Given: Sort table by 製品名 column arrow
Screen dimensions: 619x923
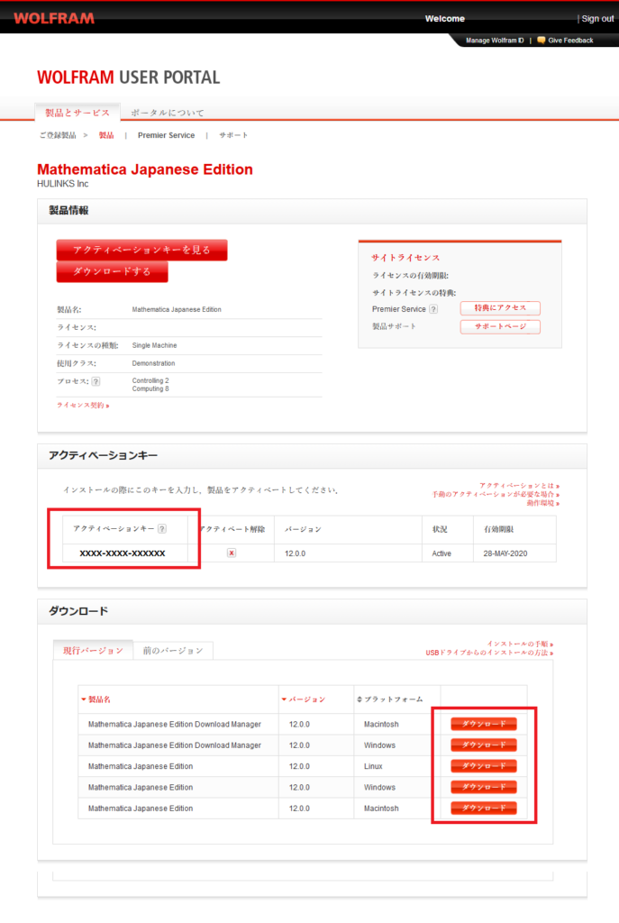Looking at the screenshot, I should tap(84, 699).
